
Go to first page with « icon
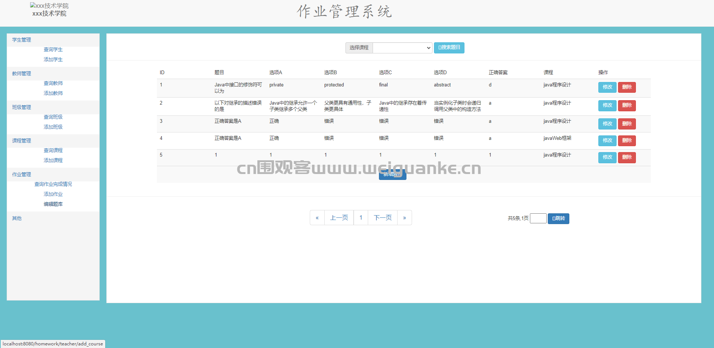click(317, 218)
